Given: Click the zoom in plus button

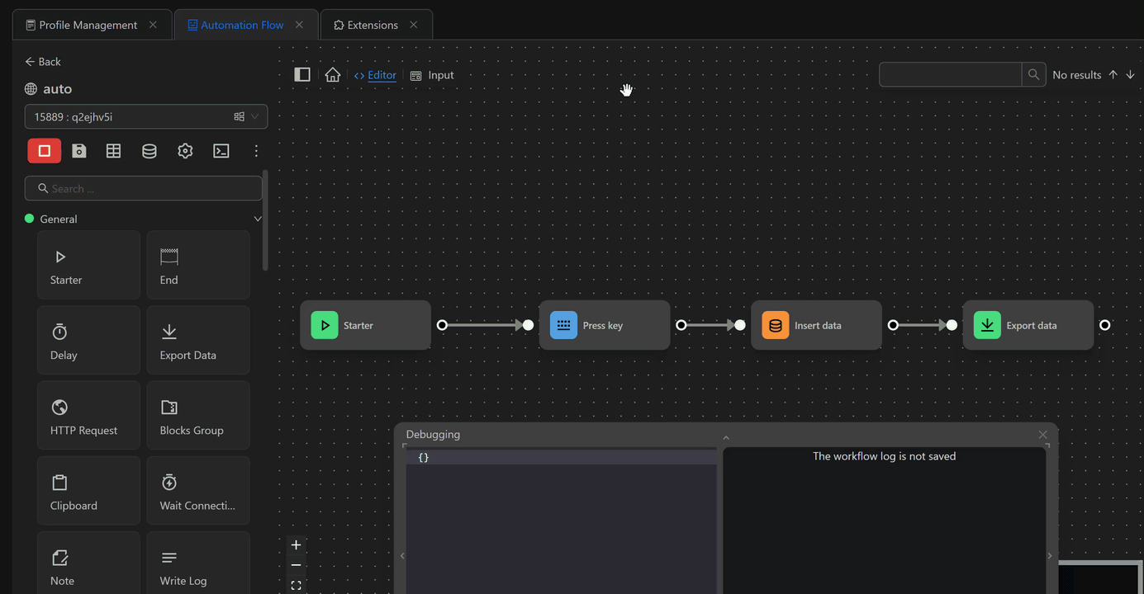Looking at the screenshot, I should [x=297, y=545].
